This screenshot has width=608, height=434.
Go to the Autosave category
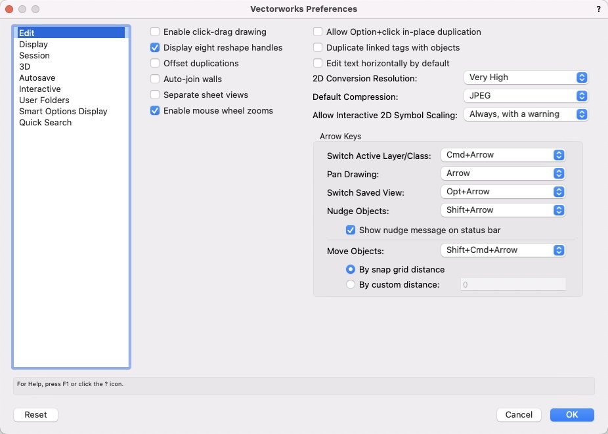point(72,77)
